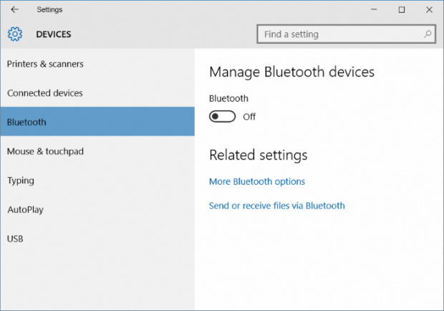Go to Connected devices section
Image resolution: width=444 pixels, height=311 pixels.
click(x=44, y=93)
